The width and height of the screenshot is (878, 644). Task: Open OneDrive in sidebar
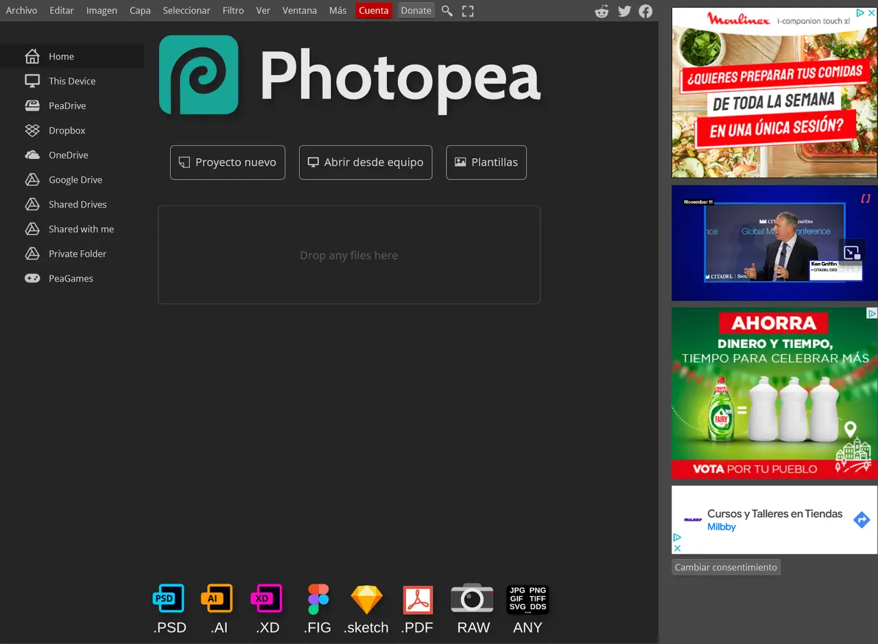72,155
